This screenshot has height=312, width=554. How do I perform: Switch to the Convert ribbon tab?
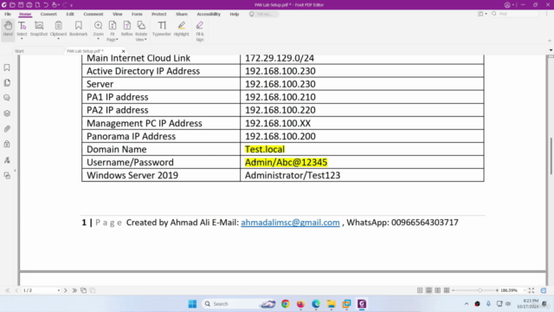click(x=48, y=14)
